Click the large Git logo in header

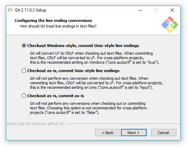click(x=170, y=25)
